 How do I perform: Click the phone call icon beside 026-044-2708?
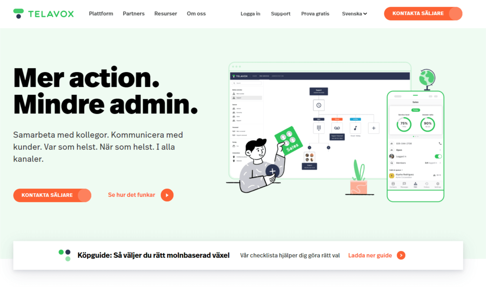[x=440, y=143]
